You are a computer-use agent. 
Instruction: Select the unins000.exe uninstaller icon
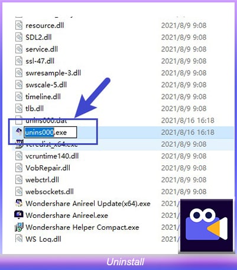click(19, 132)
